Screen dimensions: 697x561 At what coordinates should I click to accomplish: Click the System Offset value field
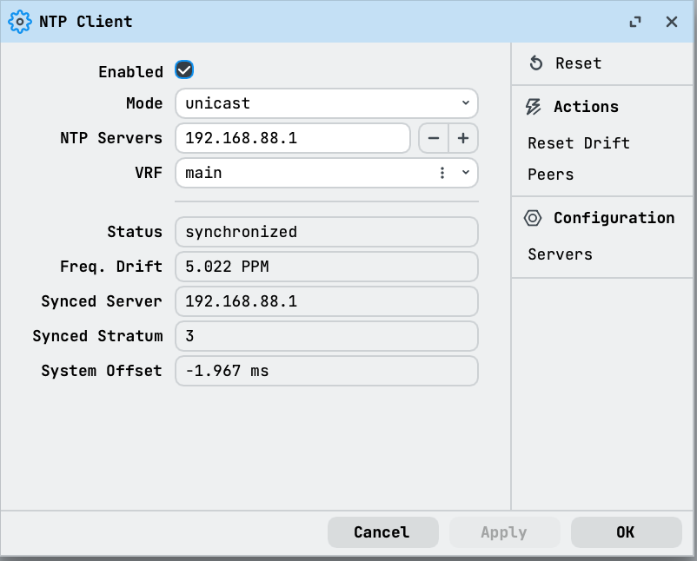[x=327, y=371]
